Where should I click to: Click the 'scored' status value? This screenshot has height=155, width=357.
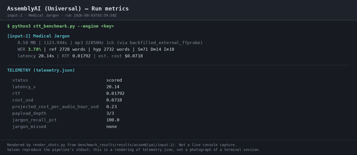click(114, 80)
